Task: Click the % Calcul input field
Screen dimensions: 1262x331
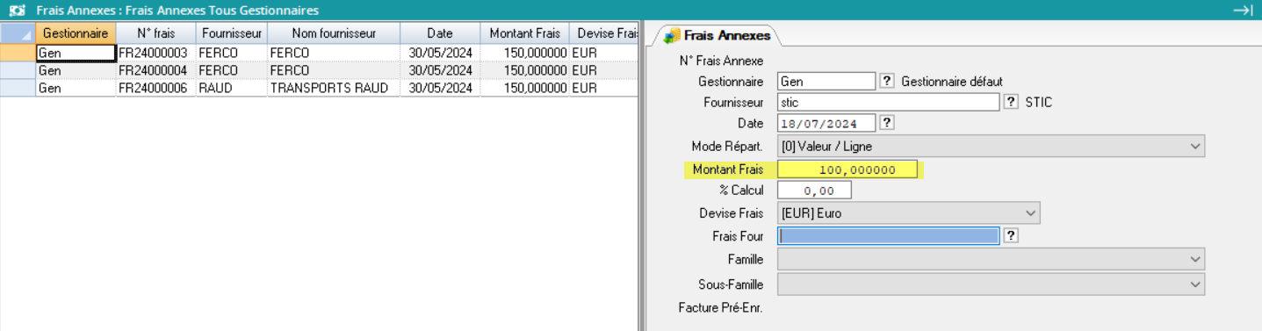Action: point(814,191)
